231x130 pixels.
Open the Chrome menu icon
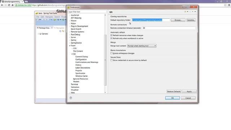point(229,5)
